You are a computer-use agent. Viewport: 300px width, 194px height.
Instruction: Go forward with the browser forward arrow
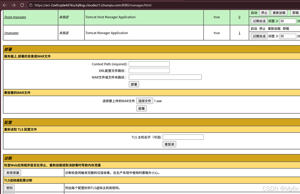tap(13, 5)
